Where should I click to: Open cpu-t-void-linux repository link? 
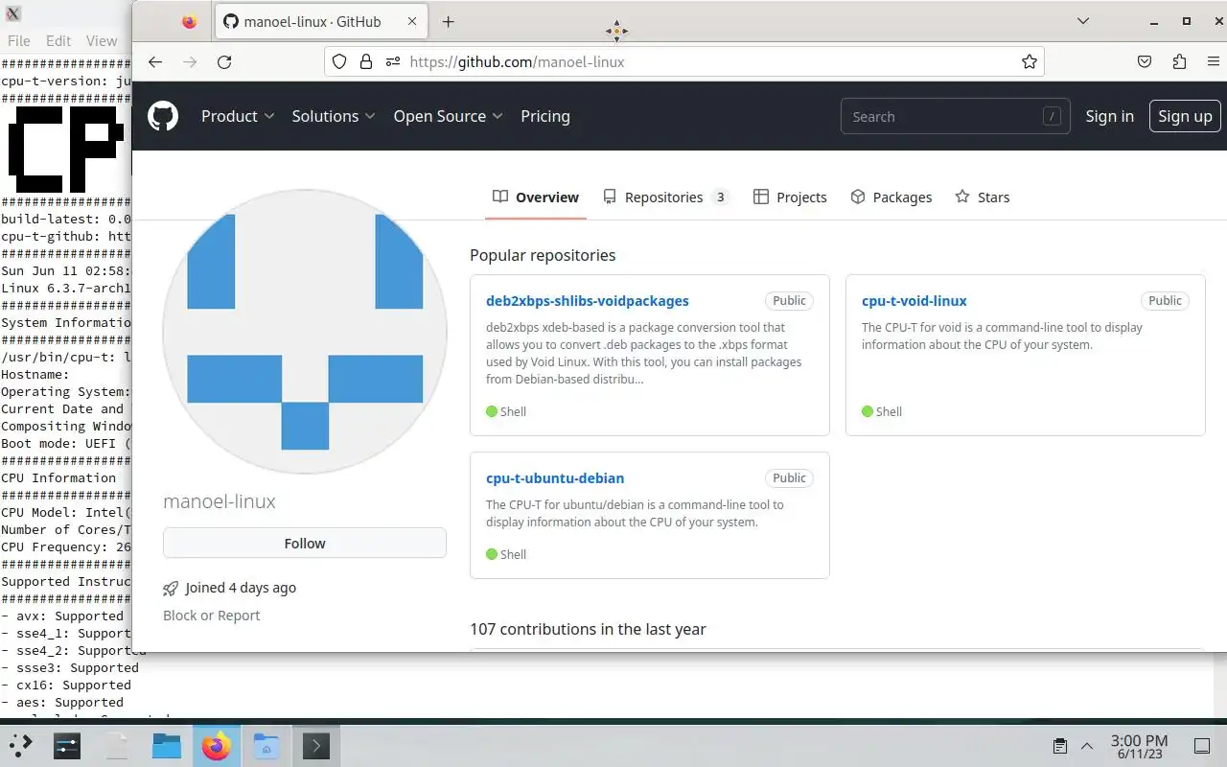[x=914, y=300]
